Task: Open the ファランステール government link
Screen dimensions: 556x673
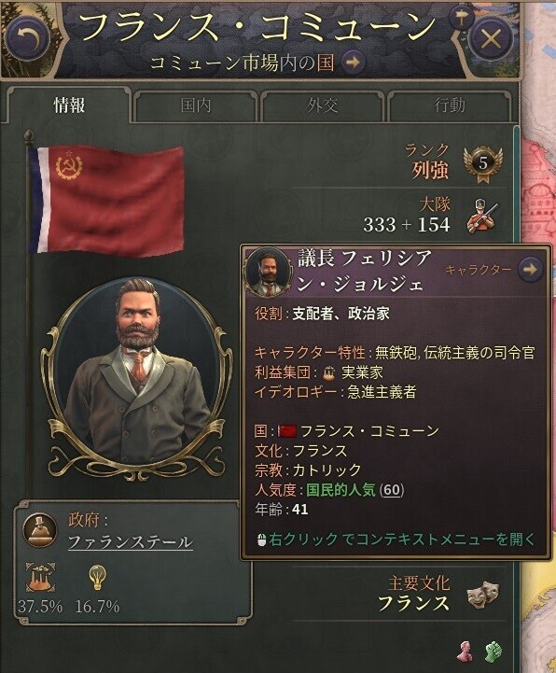Action: (x=131, y=542)
